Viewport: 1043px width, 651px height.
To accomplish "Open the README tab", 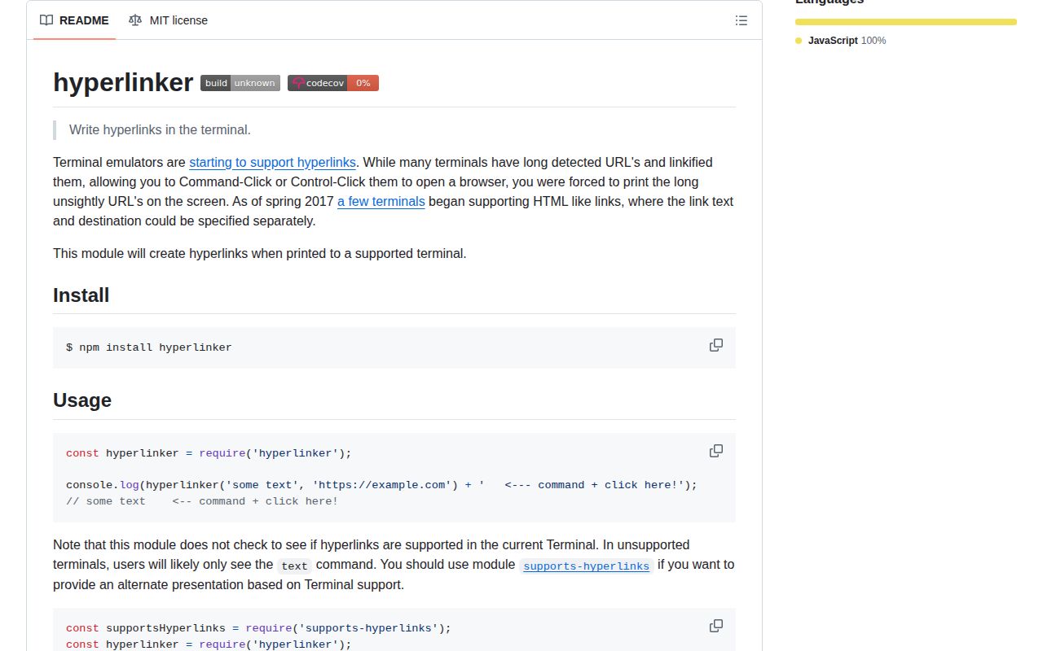I will pyautogui.click(x=74, y=20).
